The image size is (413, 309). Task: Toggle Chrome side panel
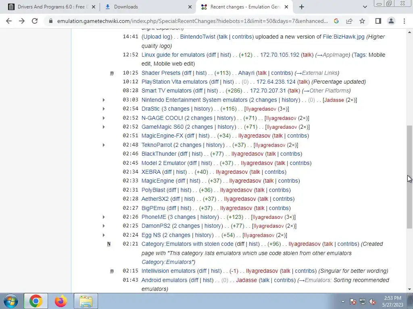(378, 21)
